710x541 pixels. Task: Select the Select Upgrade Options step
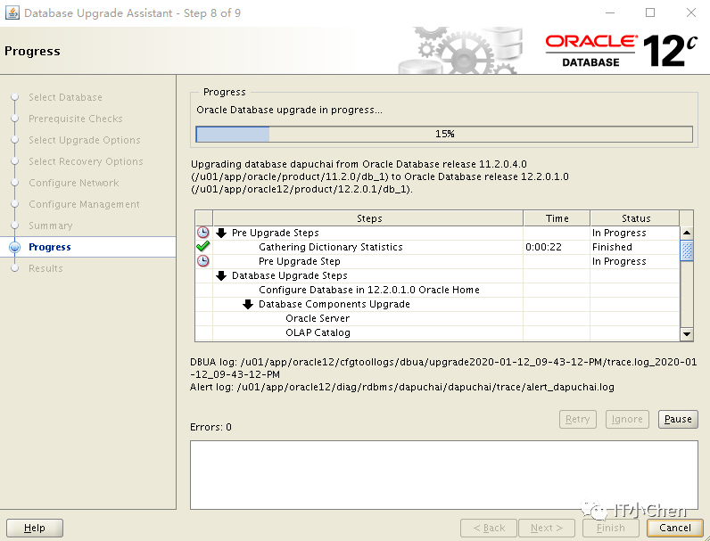84,140
